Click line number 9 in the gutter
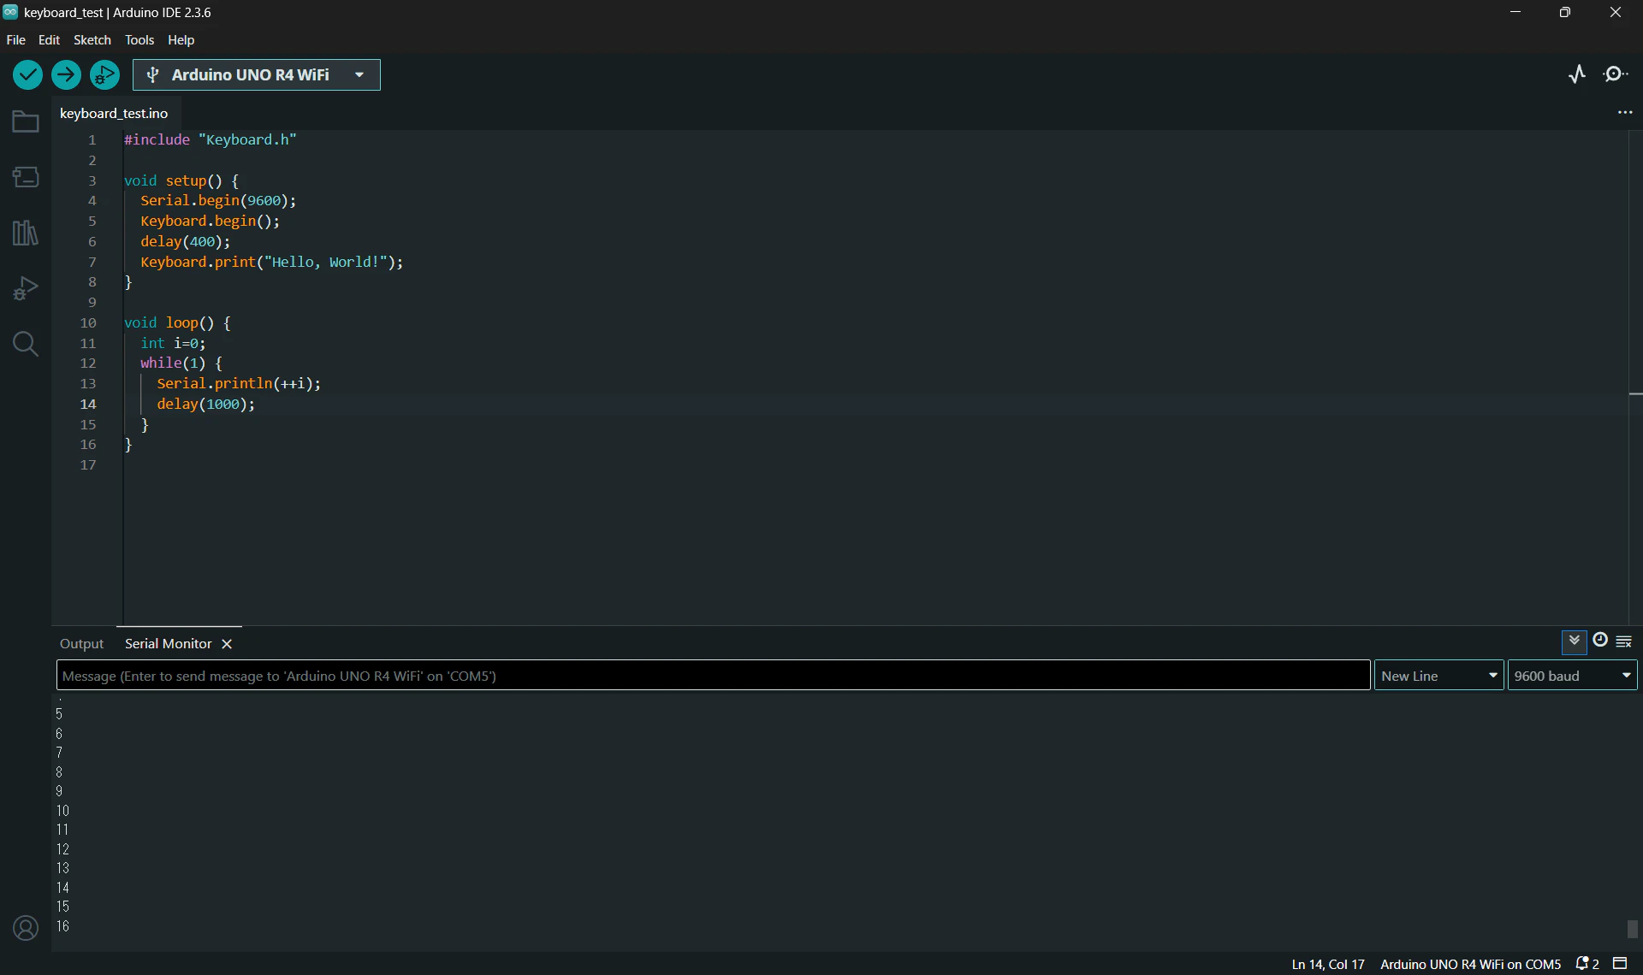Screen dimensions: 1643x975 click(x=92, y=303)
